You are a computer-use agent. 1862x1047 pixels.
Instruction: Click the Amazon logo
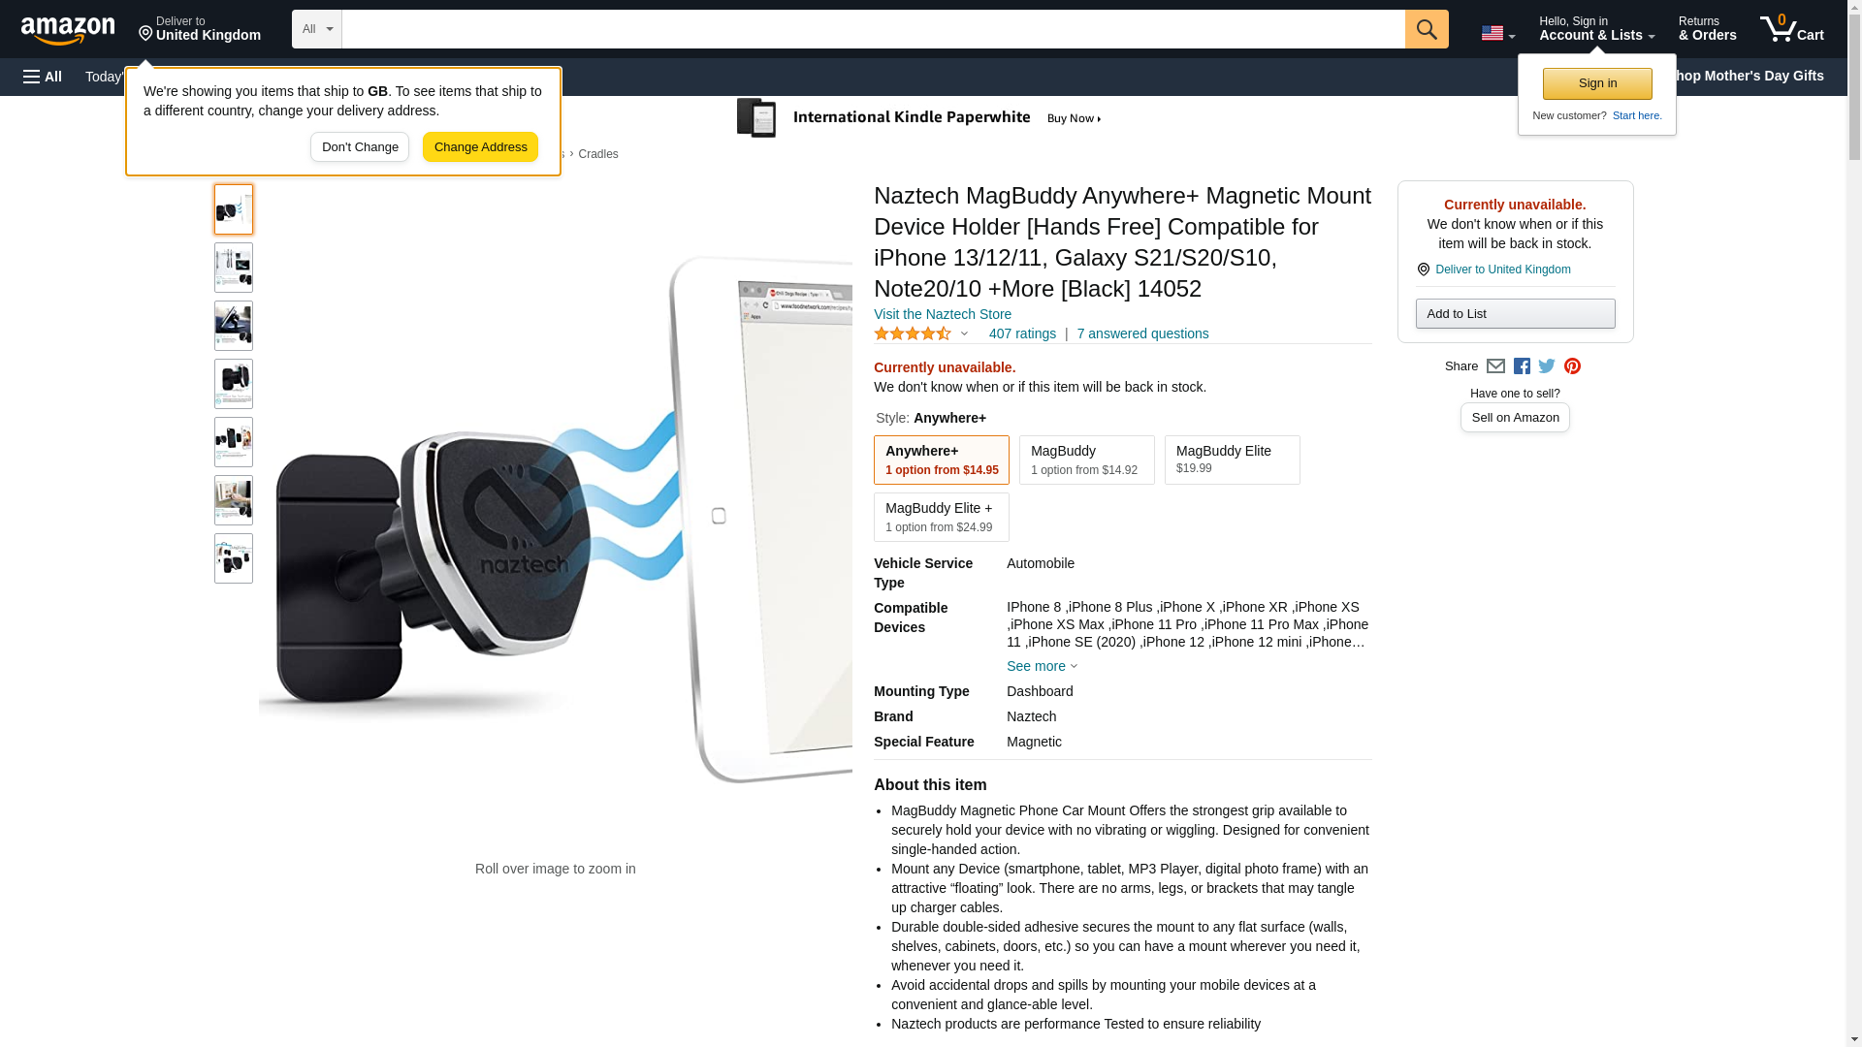point(68,30)
